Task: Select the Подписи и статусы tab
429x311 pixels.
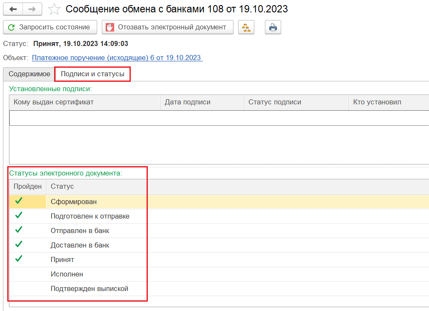Action: click(92, 74)
